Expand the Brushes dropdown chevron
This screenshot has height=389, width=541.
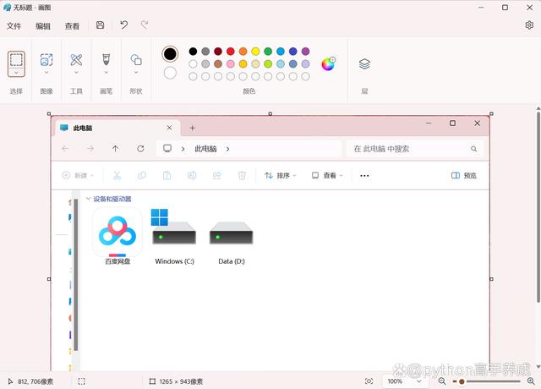click(107, 73)
